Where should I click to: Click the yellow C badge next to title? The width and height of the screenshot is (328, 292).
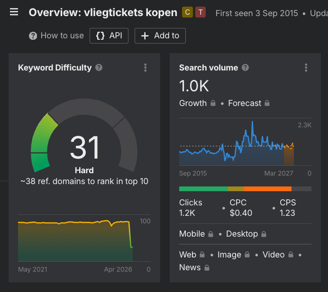(x=187, y=12)
